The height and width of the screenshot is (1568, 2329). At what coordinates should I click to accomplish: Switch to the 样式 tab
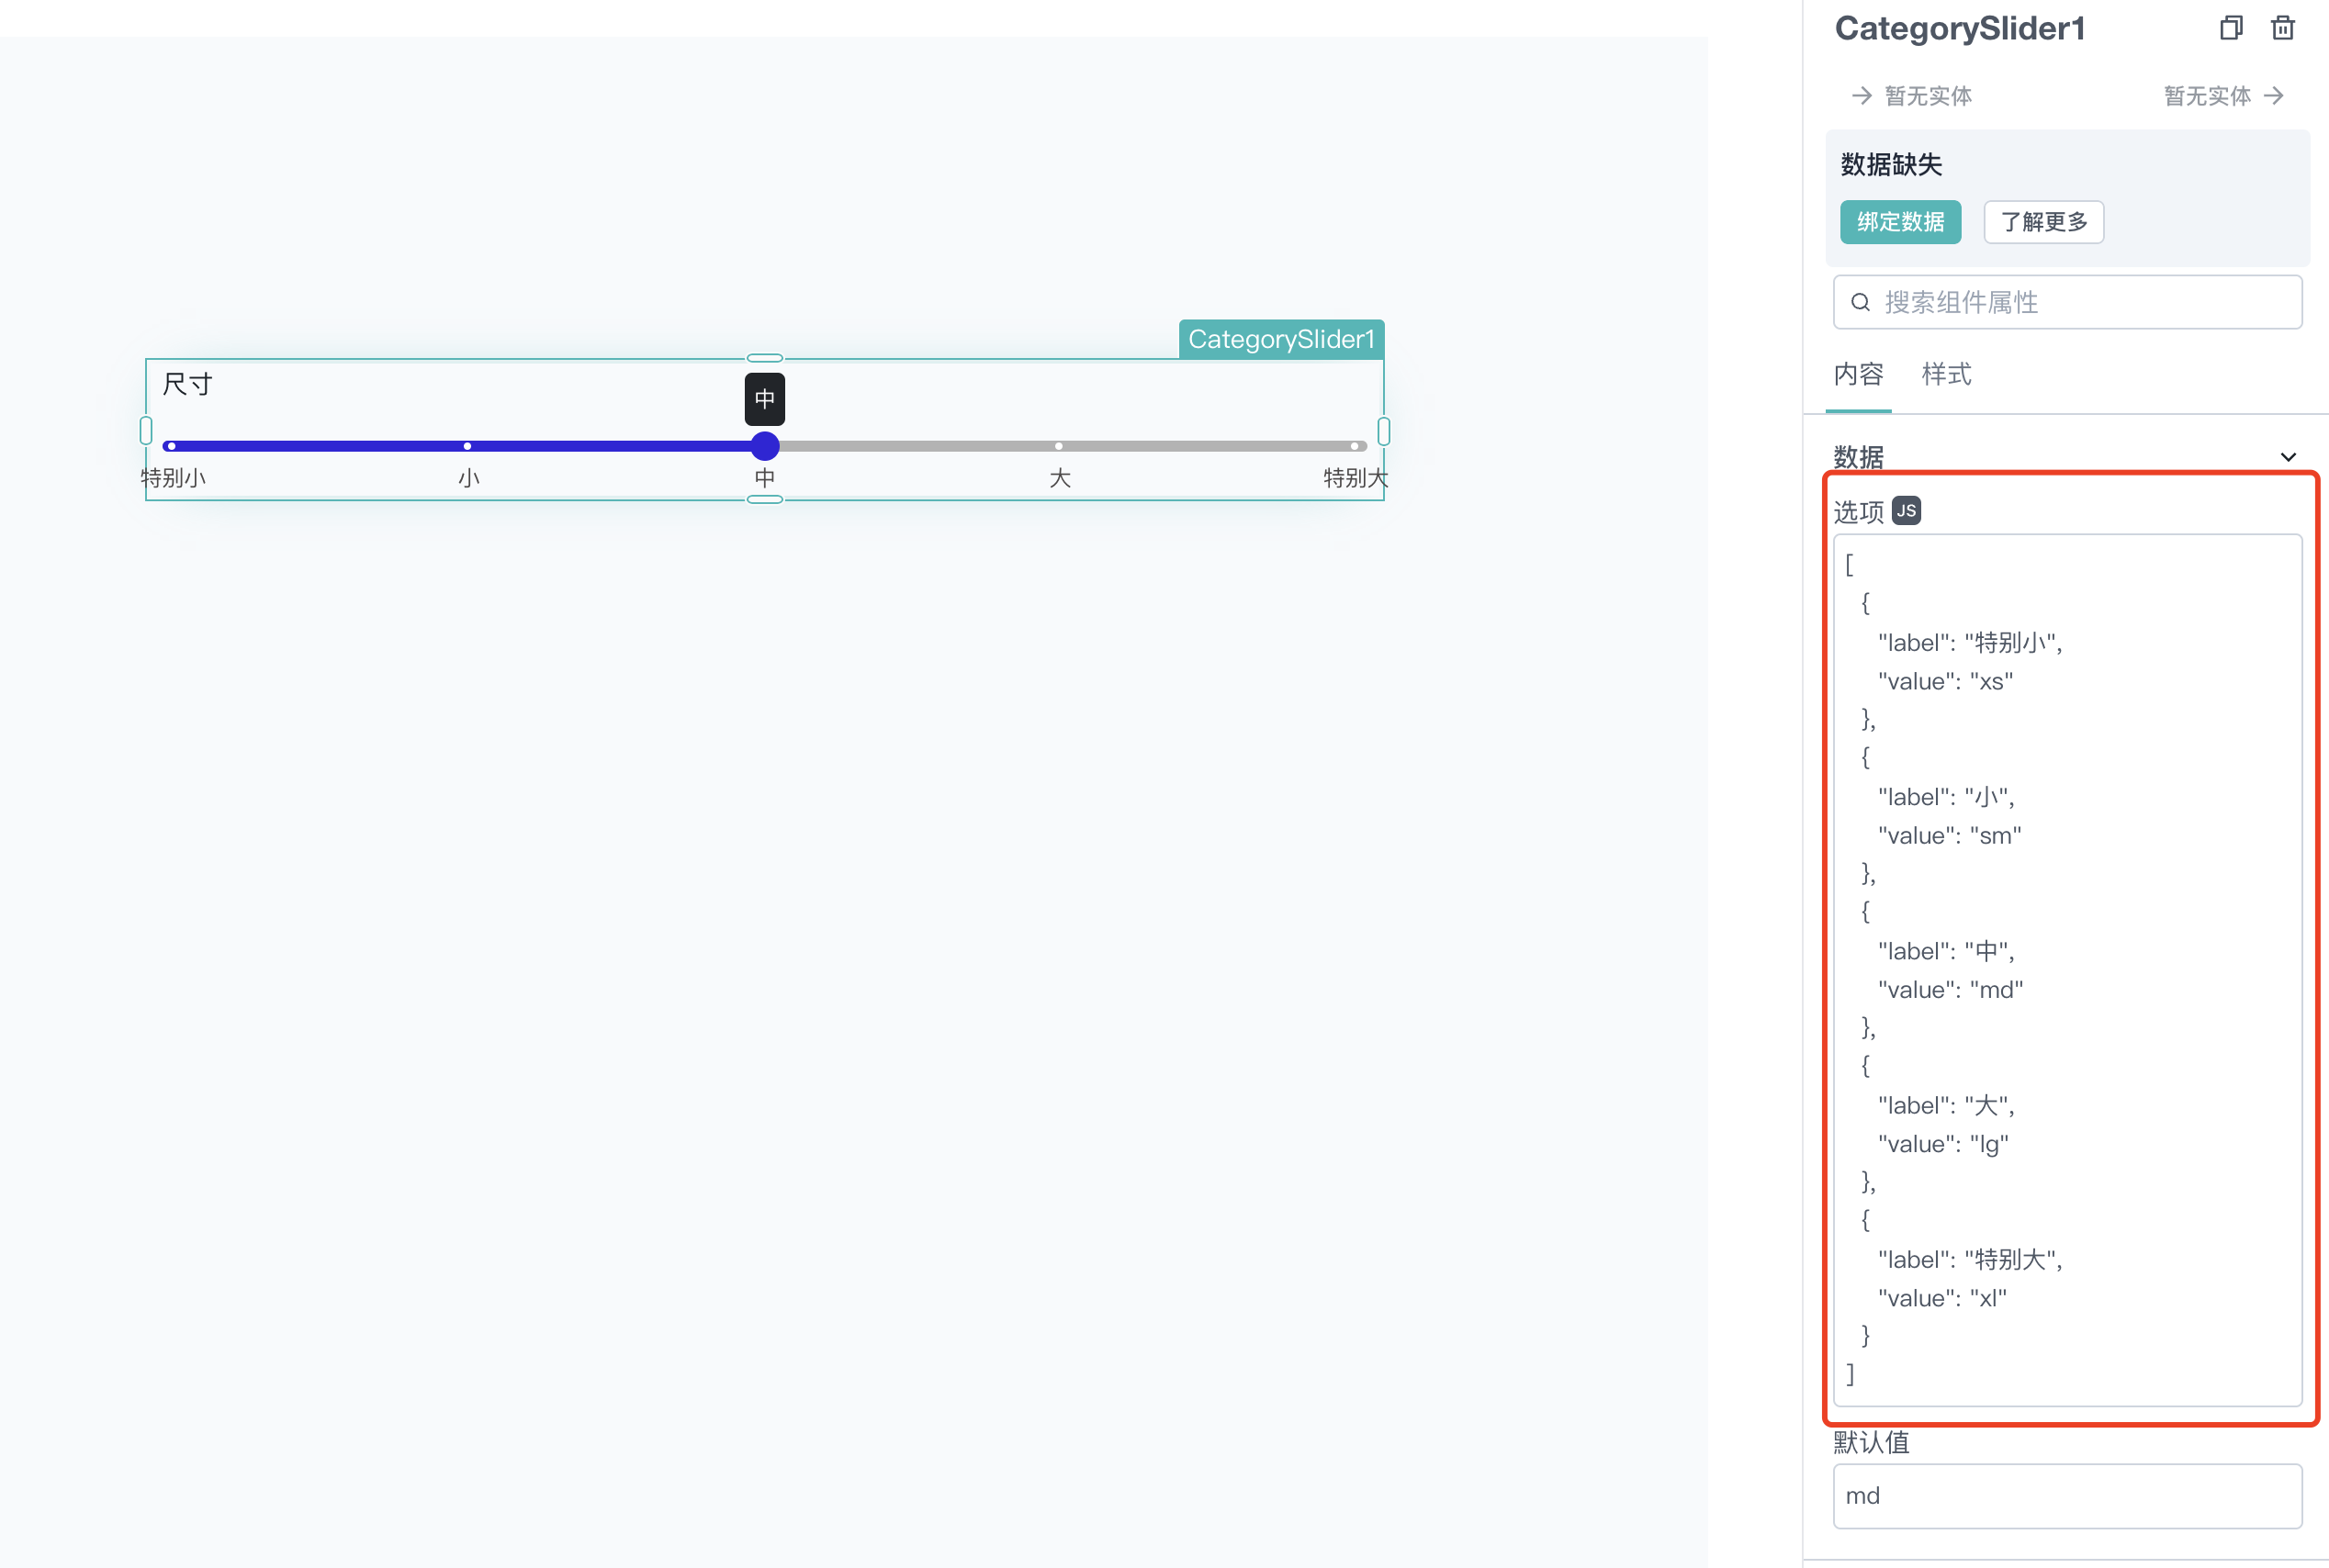1946,375
